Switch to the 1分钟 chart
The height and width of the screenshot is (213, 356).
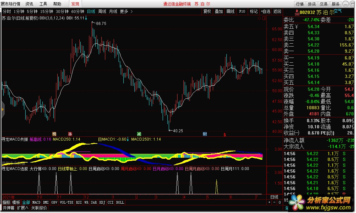[19, 11]
